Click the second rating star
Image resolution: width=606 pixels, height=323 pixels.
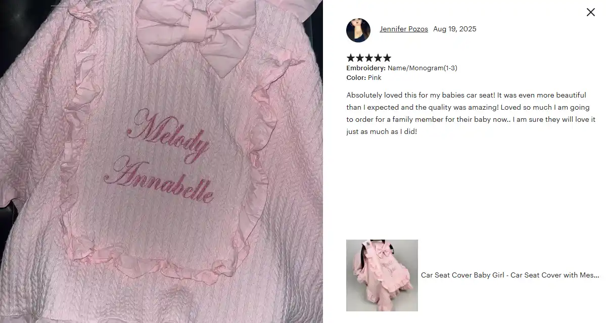360,58
